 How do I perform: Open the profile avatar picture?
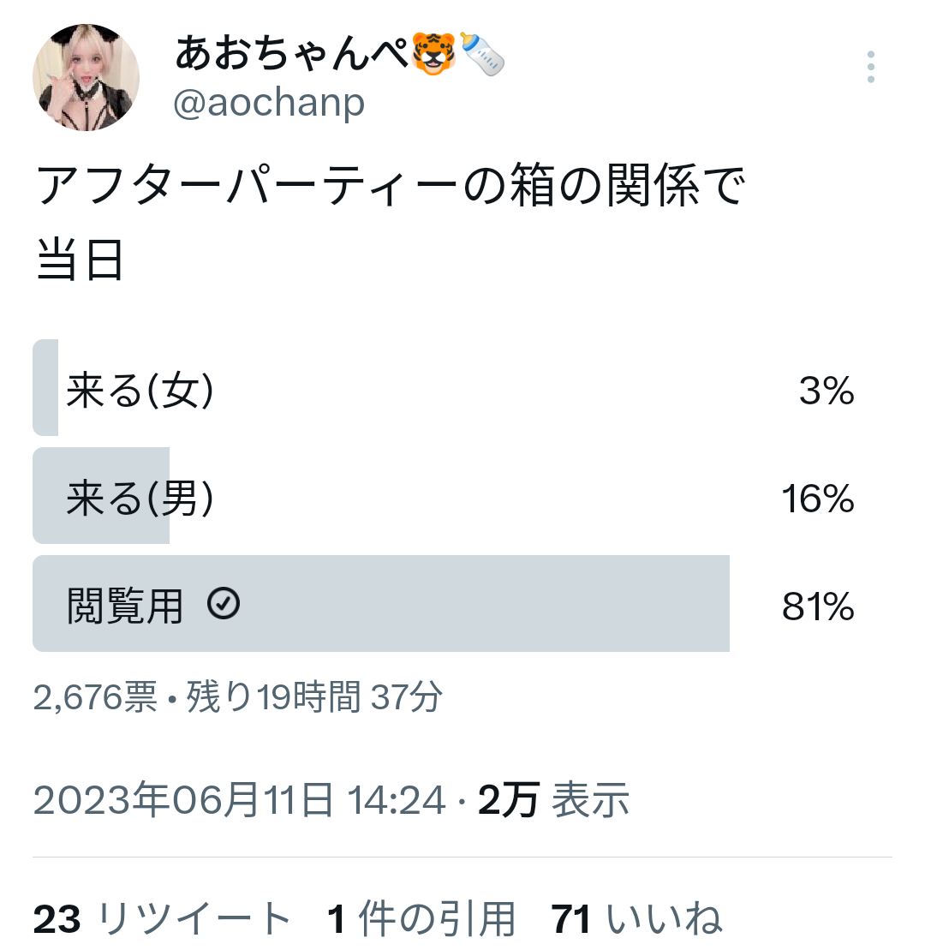86,78
